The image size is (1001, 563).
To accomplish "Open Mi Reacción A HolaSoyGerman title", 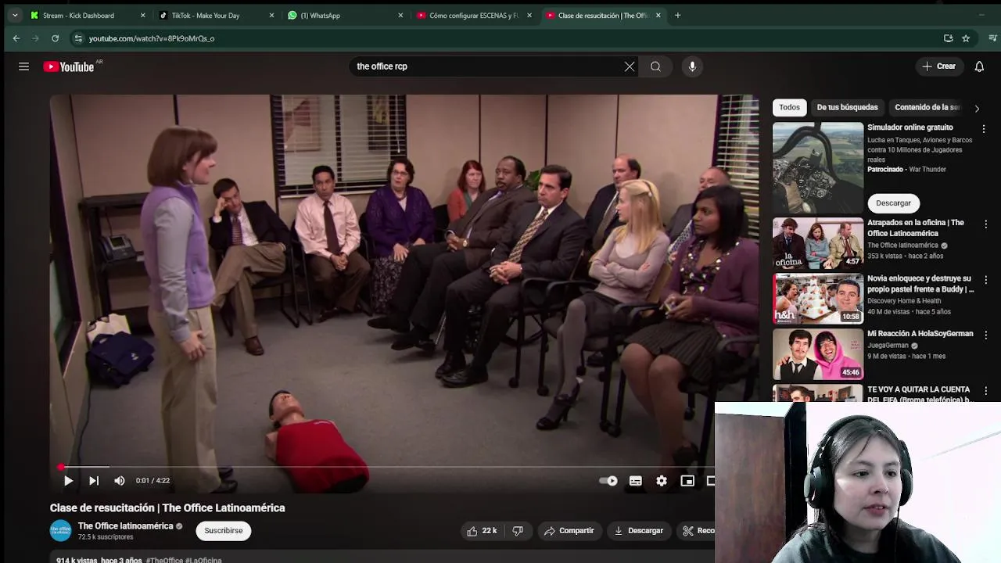I will (x=920, y=334).
